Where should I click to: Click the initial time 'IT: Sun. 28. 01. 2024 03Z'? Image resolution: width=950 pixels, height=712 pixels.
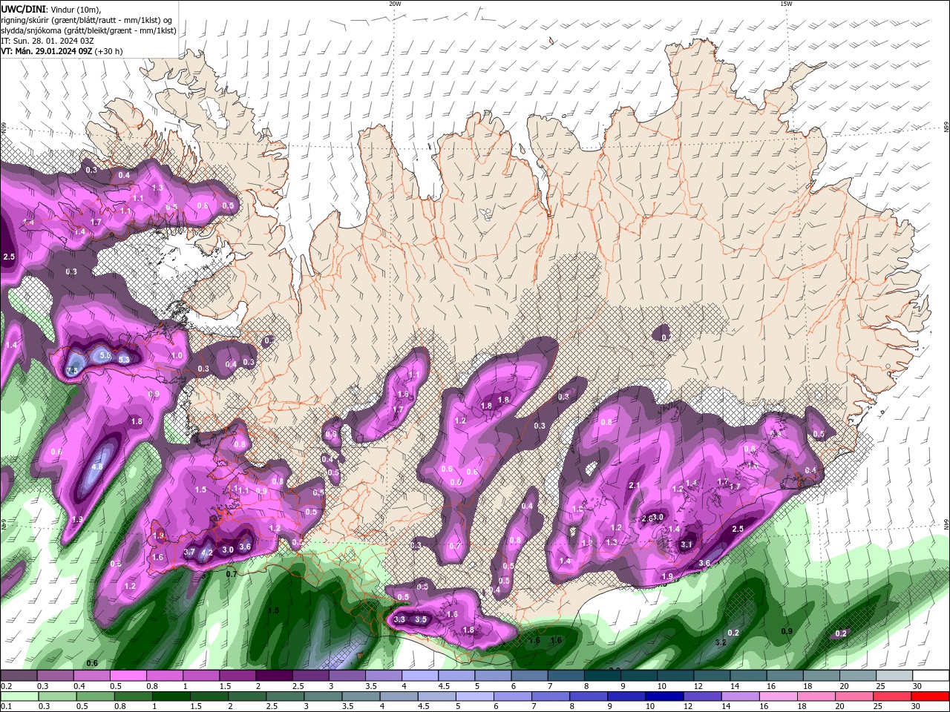47,41
